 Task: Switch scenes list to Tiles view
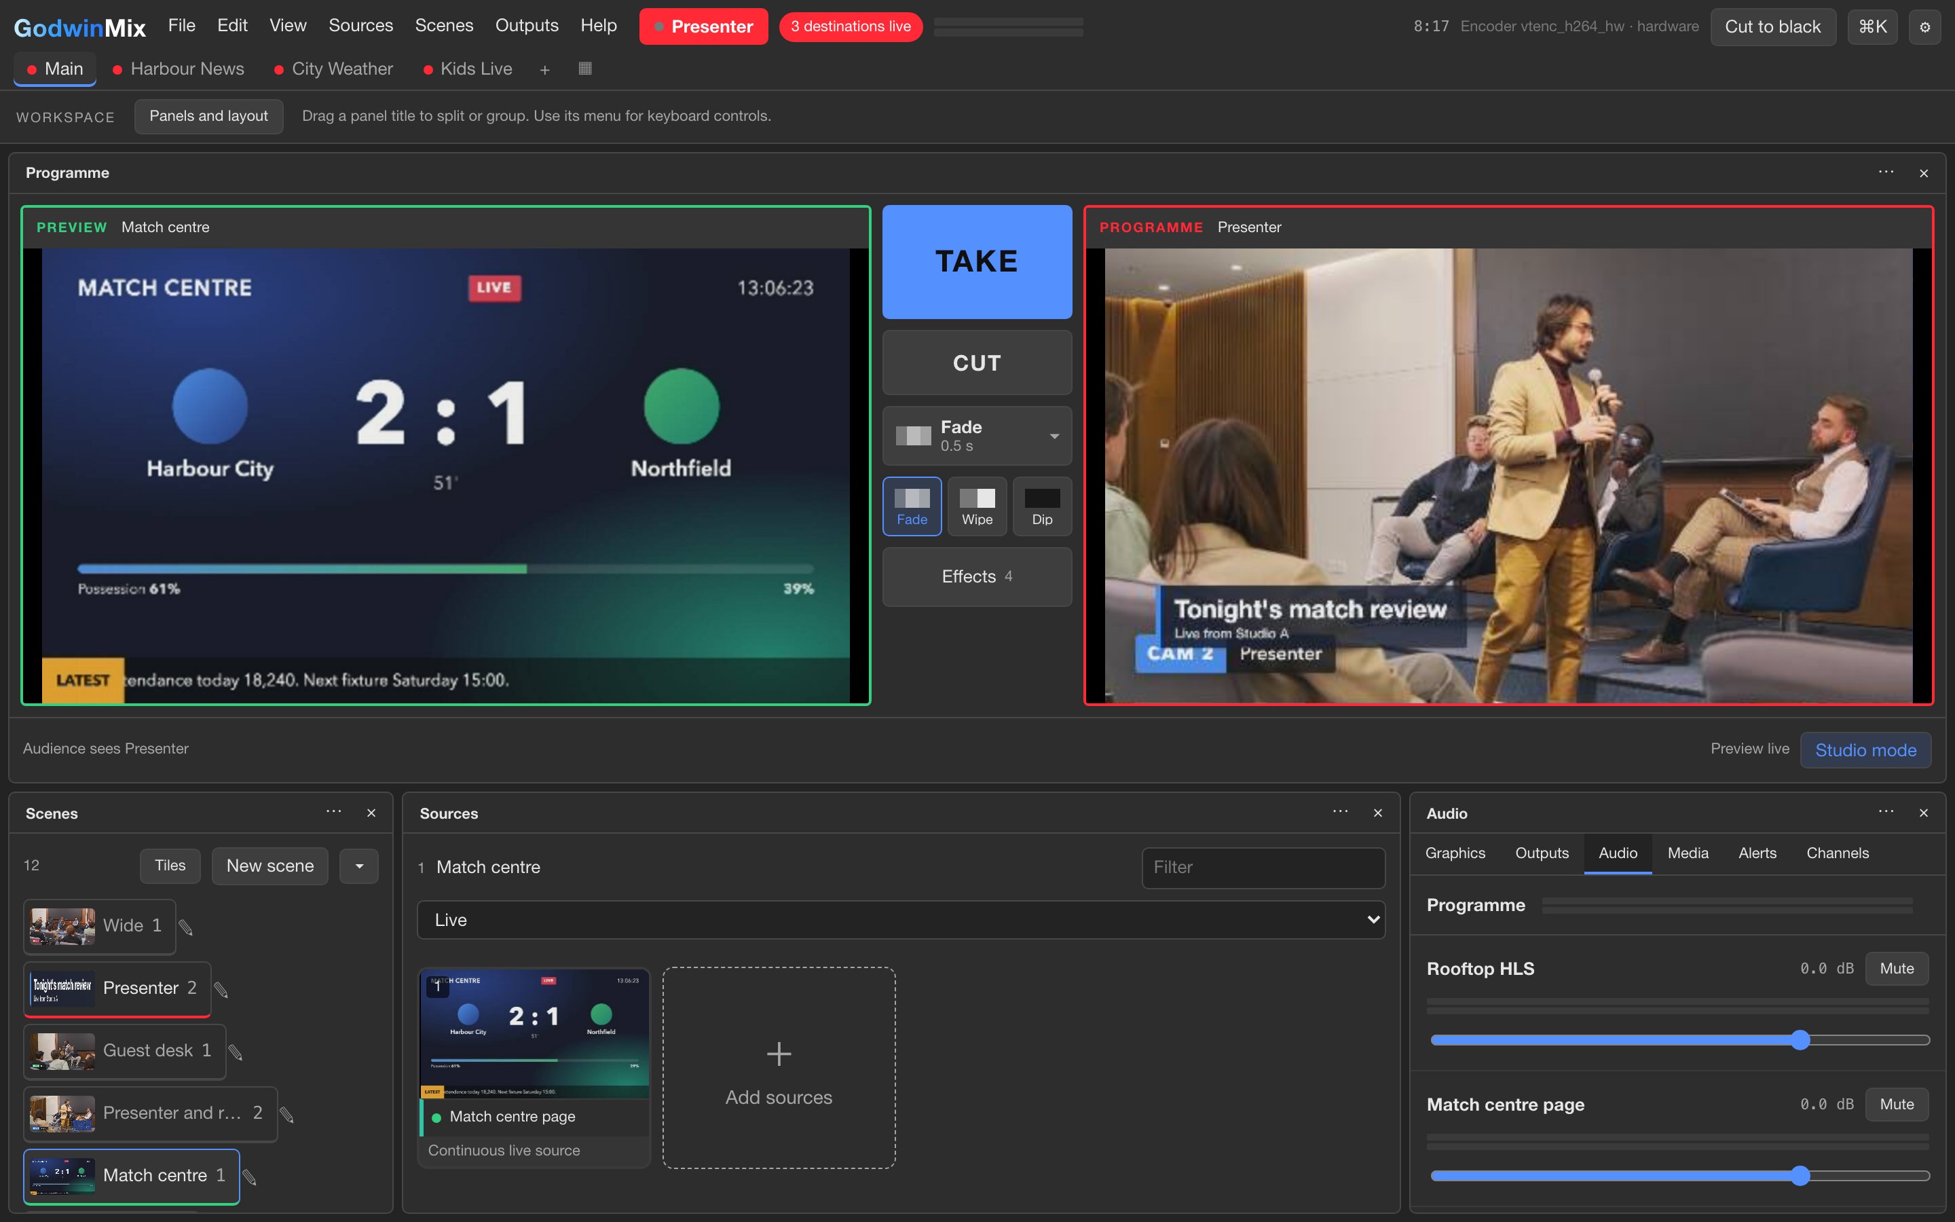coord(170,866)
